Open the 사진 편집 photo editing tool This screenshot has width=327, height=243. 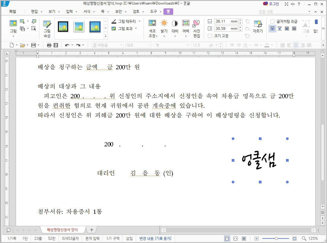(196, 27)
